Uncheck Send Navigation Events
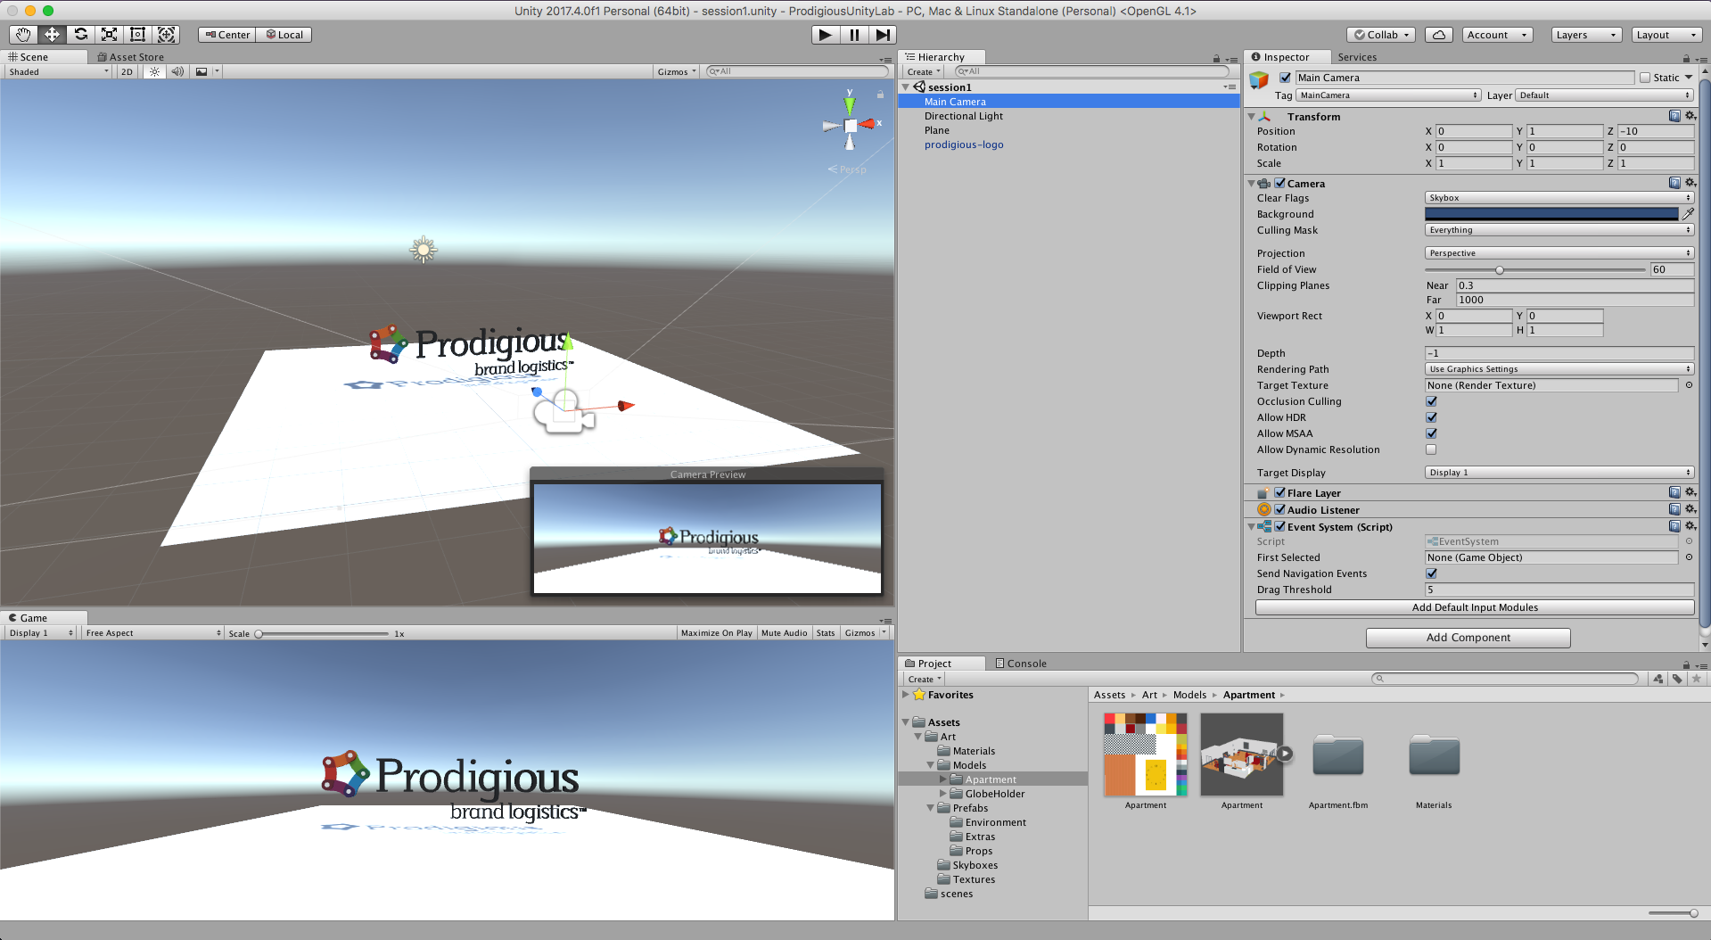This screenshot has height=940, width=1711. tap(1431, 573)
